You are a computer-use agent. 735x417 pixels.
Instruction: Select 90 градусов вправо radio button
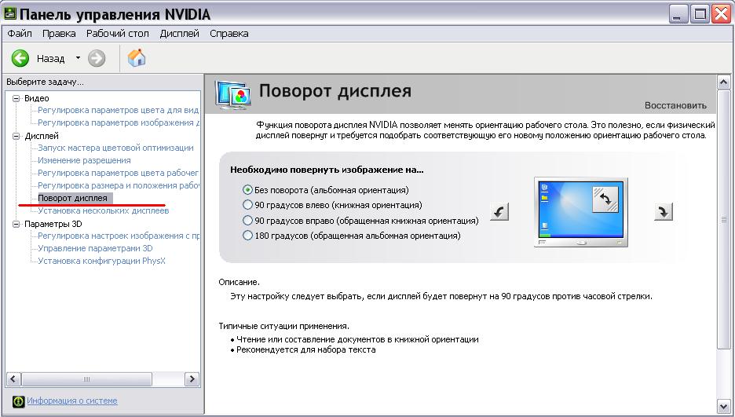(x=247, y=220)
